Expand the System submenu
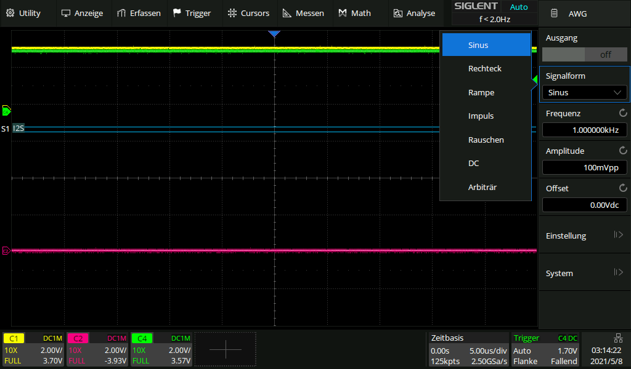Image resolution: width=631 pixels, height=369 pixels. [x=584, y=273]
